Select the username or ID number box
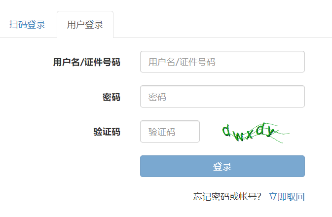332x217 pixels. [222, 62]
